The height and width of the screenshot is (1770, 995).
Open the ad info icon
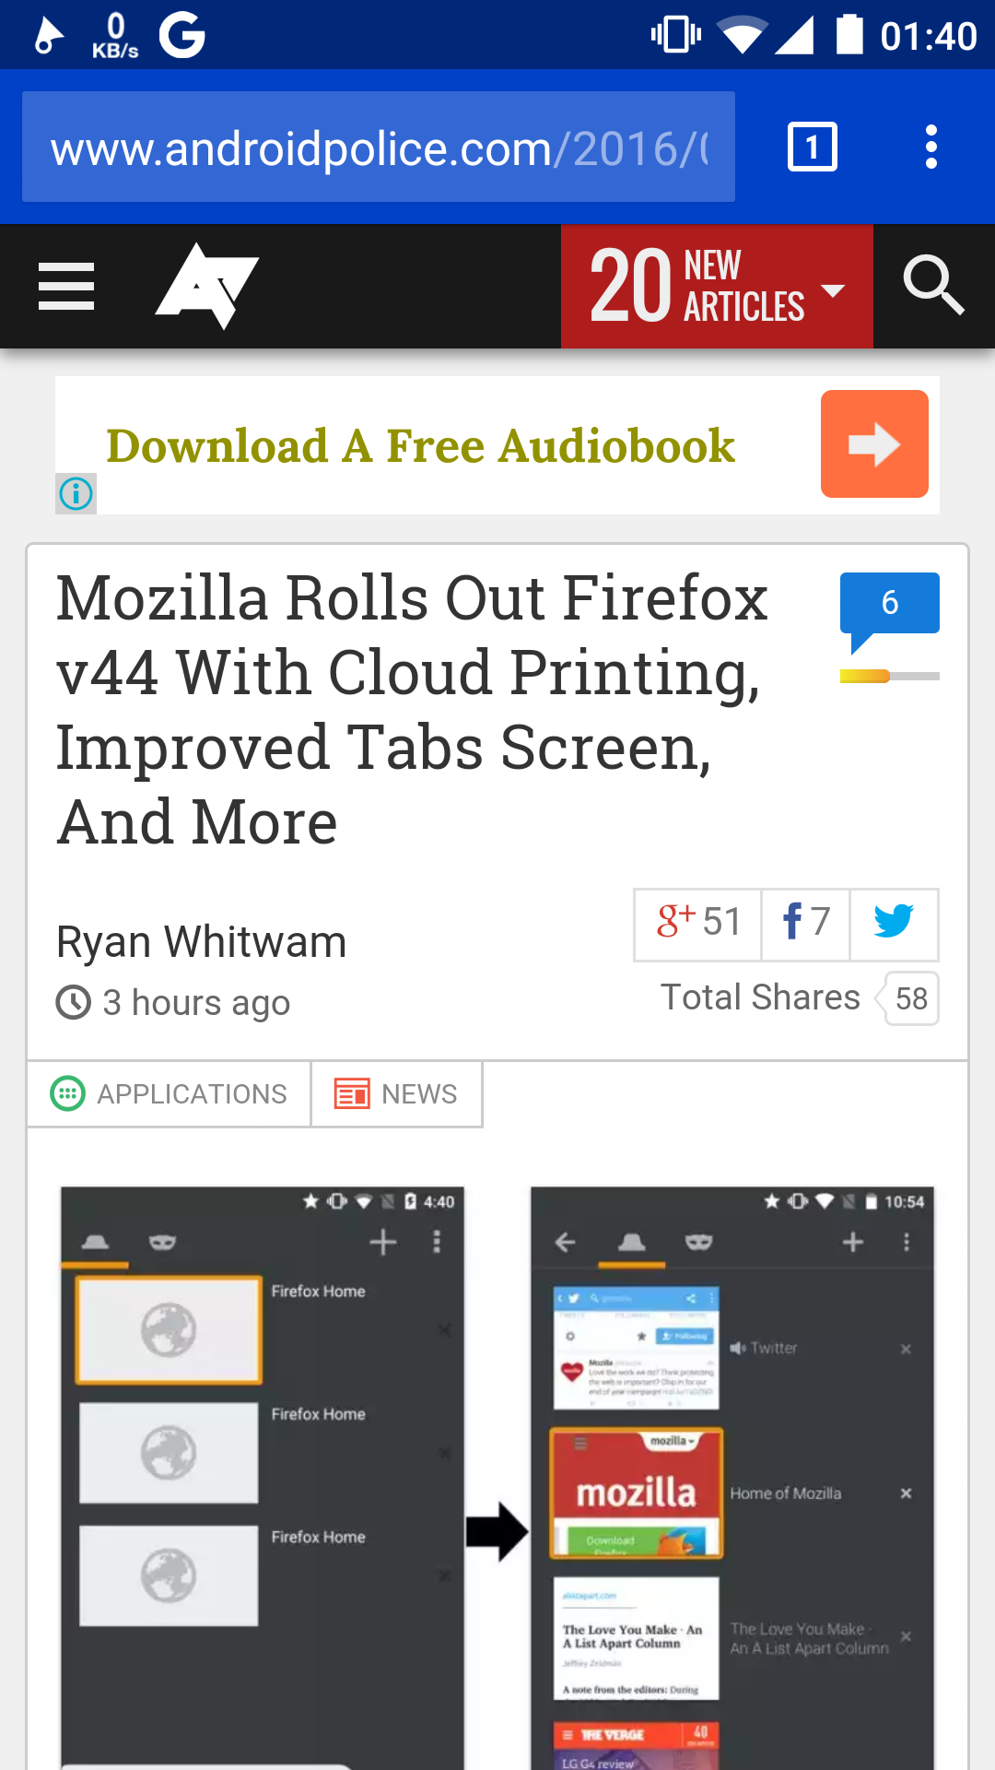76,493
